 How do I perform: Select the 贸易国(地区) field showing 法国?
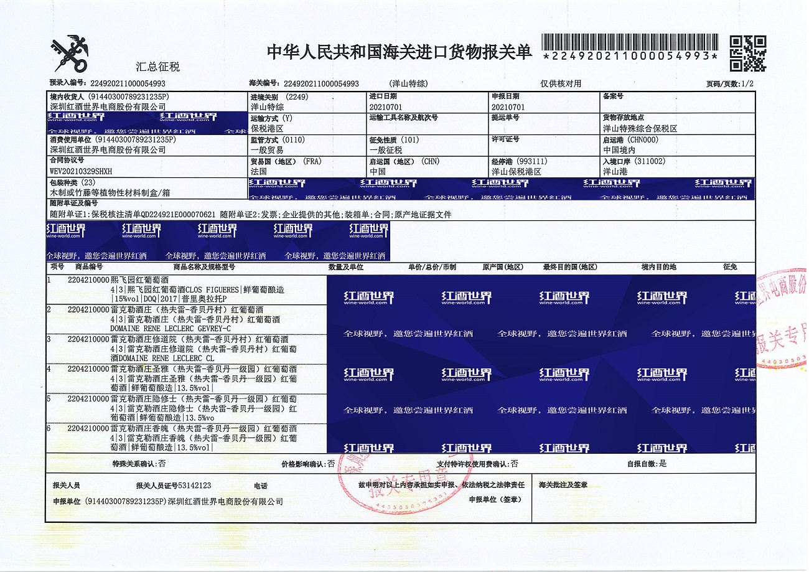258,171
